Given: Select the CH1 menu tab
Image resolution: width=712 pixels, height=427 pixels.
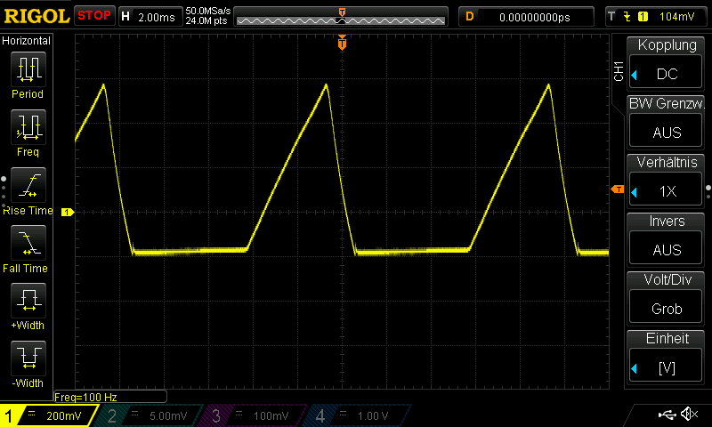Looking at the screenshot, I should pyautogui.click(x=618, y=71).
